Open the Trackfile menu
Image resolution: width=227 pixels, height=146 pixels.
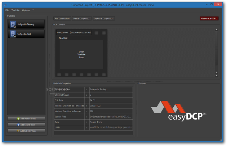coord(15,10)
